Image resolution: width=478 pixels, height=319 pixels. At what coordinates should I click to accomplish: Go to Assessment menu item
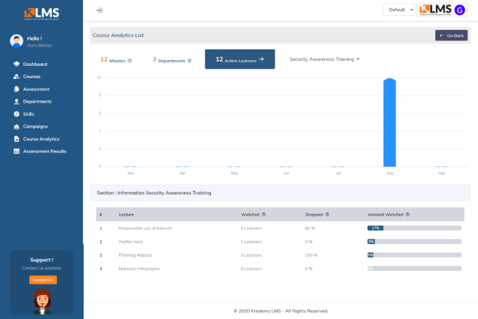pos(37,89)
